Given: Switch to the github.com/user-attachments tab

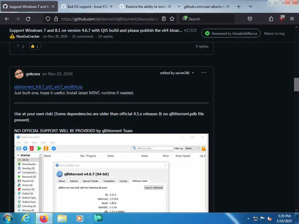Looking at the screenshot, I should [204, 7].
